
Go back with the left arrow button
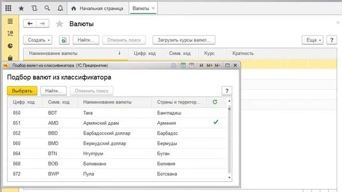coord(30,23)
